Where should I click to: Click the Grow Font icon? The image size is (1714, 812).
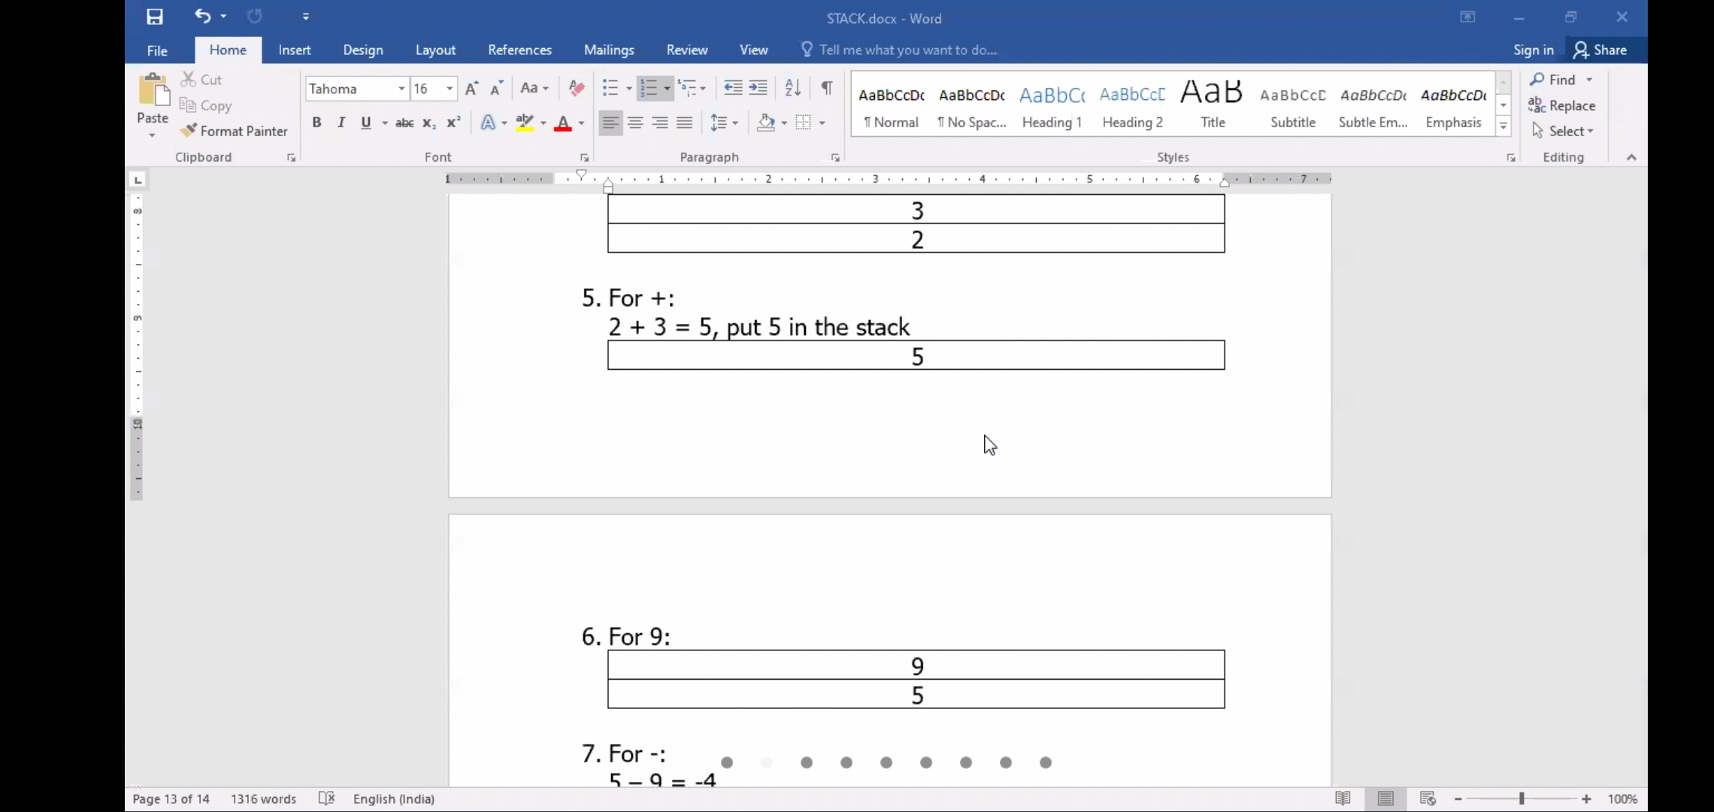coord(471,89)
